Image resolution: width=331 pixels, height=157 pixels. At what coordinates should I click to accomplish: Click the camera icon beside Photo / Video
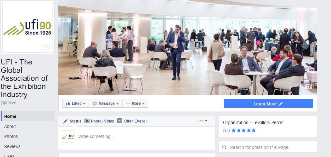[87, 121]
